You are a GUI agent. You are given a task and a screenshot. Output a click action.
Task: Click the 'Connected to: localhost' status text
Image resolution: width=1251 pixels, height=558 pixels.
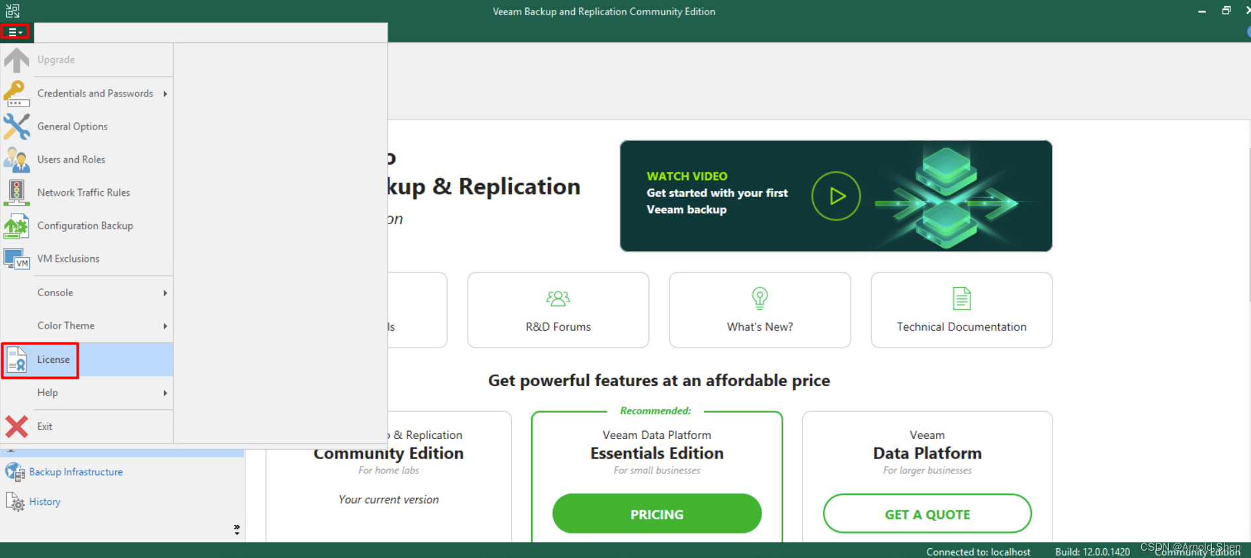coord(978,552)
